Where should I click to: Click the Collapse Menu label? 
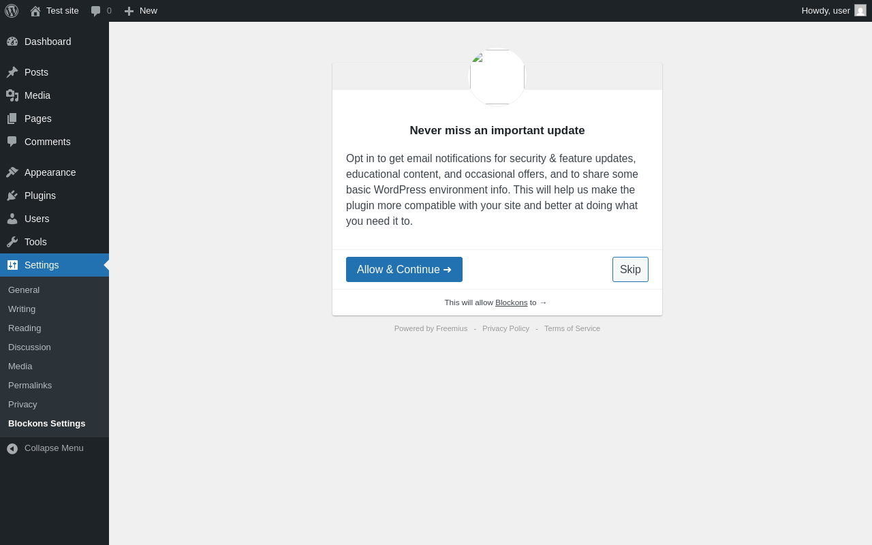(x=54, y=448)
